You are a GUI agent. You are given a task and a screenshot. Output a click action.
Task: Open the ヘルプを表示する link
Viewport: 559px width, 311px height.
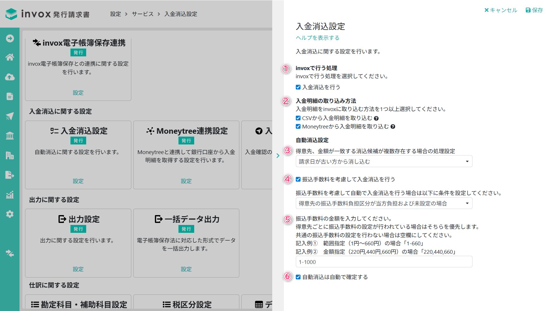tap(318, 38)
